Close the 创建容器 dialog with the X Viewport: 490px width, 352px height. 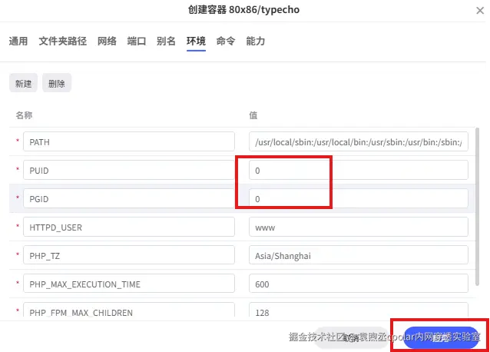coord(480,11)
